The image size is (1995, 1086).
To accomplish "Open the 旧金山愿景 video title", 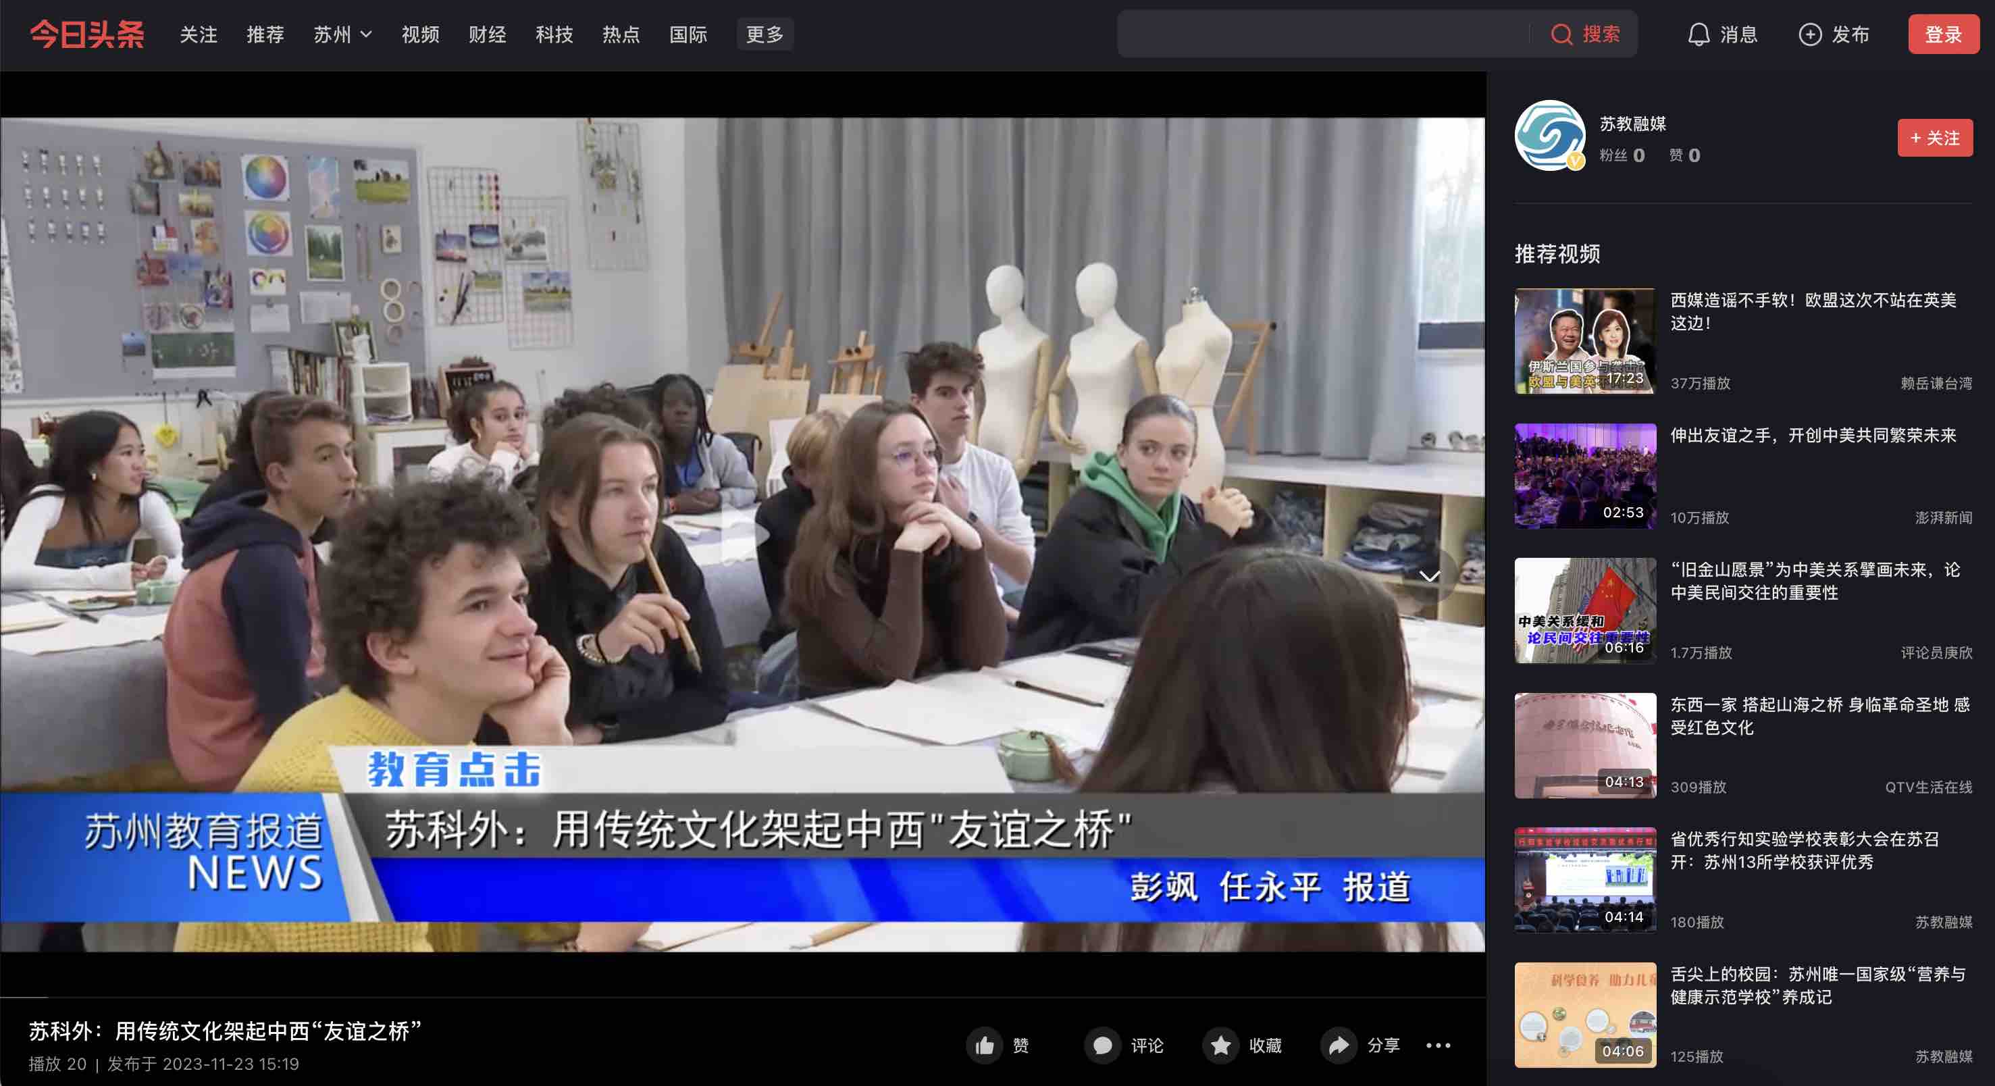I will point(1815,581).
